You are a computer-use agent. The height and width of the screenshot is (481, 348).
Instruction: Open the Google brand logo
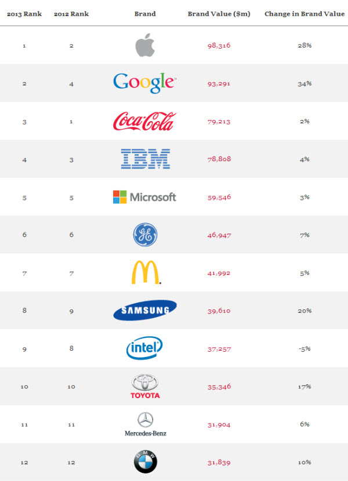click(144, 83)
